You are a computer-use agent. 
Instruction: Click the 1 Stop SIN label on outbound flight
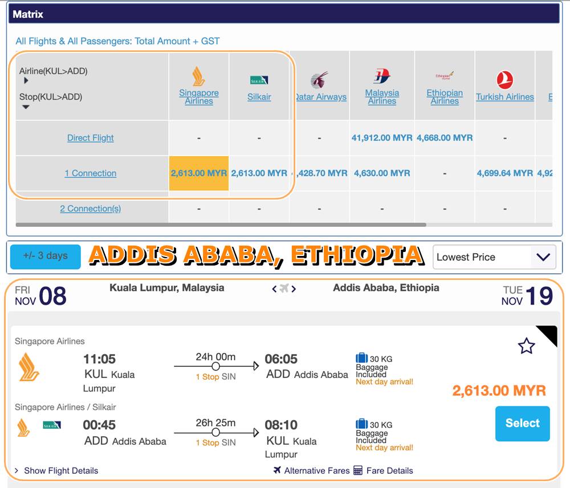[x=215, y=377]
